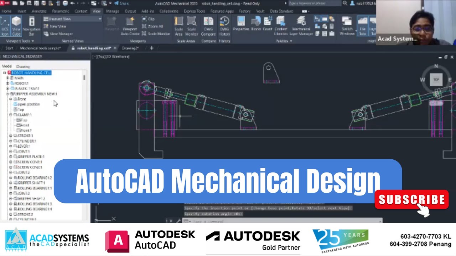Open the Start file tab
Image resolution: width=456 pixels, height=256 pixels.
pyautogui.click(x=9, y=48)
